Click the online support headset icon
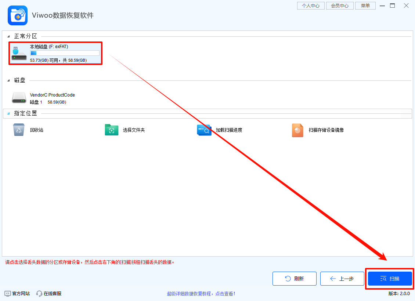Viewport: 415px width, 301px height. click(x=39, y=294)
